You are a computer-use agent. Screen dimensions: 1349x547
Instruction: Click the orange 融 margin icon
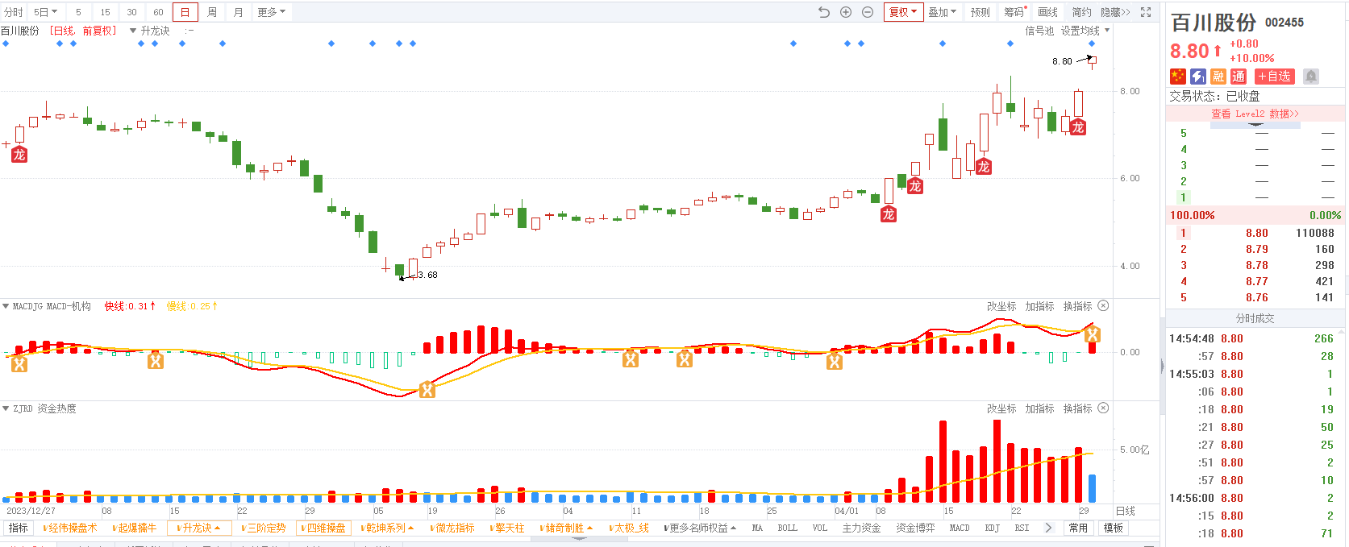1218,77
